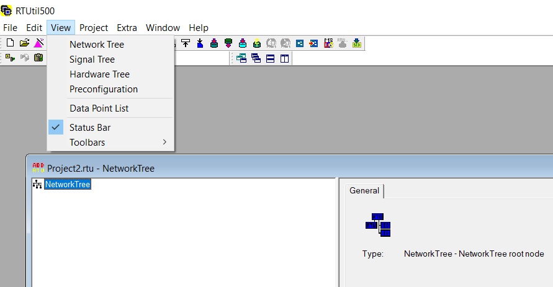Screen dimensions: 553x287
Task: Click the NetworkTree icon in General tab
Action: (x=378, y=224)
